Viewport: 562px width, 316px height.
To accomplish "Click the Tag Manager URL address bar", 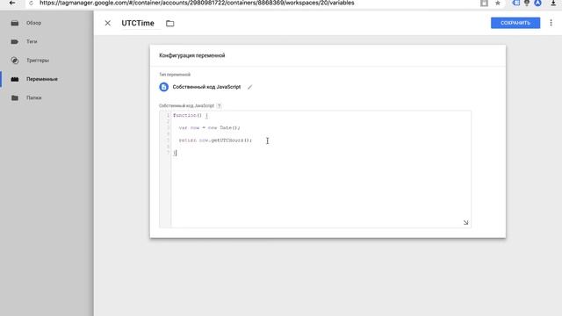I will coord(197,3).
